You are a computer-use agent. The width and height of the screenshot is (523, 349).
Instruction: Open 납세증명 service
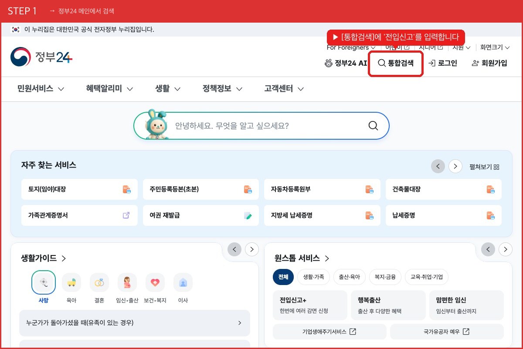(x=444, y=215)
